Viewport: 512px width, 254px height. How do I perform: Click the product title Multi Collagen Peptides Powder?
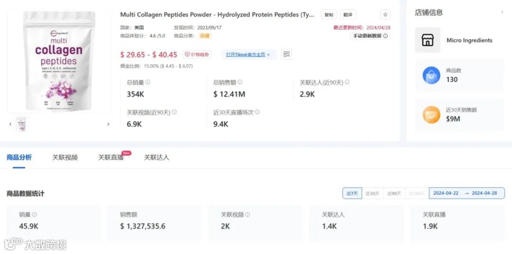tap(217, 15)
